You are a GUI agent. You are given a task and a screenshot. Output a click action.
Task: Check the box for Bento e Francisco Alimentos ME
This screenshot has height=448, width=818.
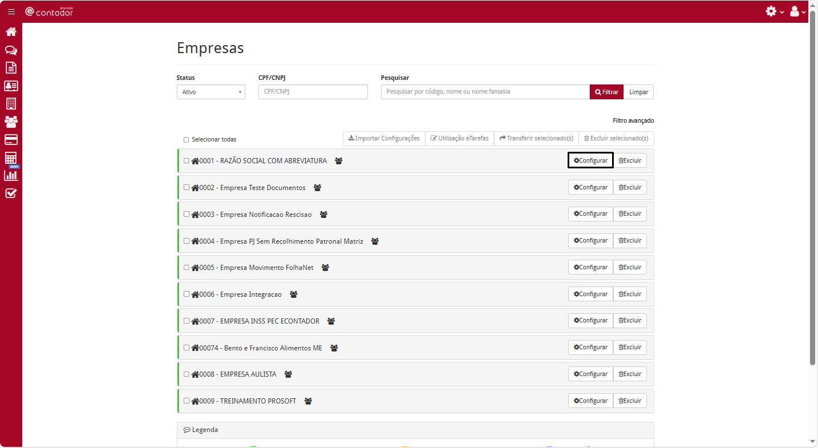[186, 348]
